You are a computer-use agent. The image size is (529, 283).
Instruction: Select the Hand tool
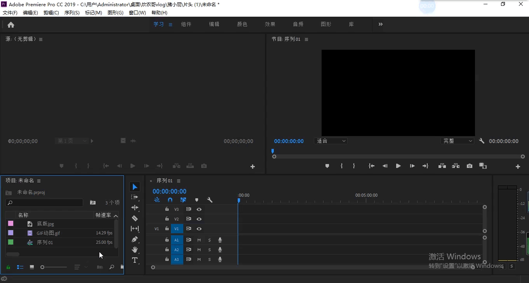pos(135,250)
